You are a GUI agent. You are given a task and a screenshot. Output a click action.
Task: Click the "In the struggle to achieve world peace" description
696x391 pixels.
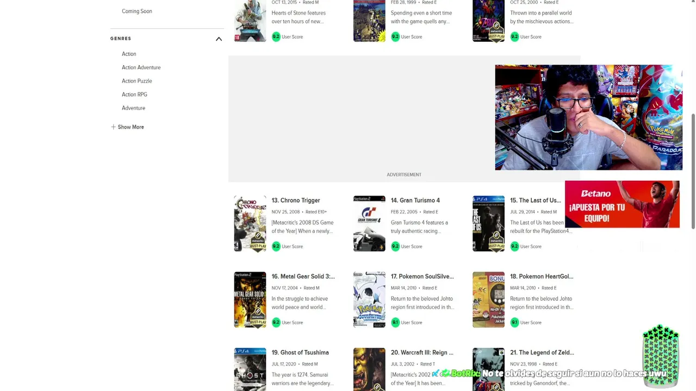click(x=300, y=303)
